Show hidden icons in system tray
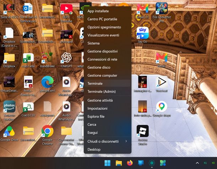The height and width of the screenshot is (169, 217). pyautogui.click(x=197, y=163)
